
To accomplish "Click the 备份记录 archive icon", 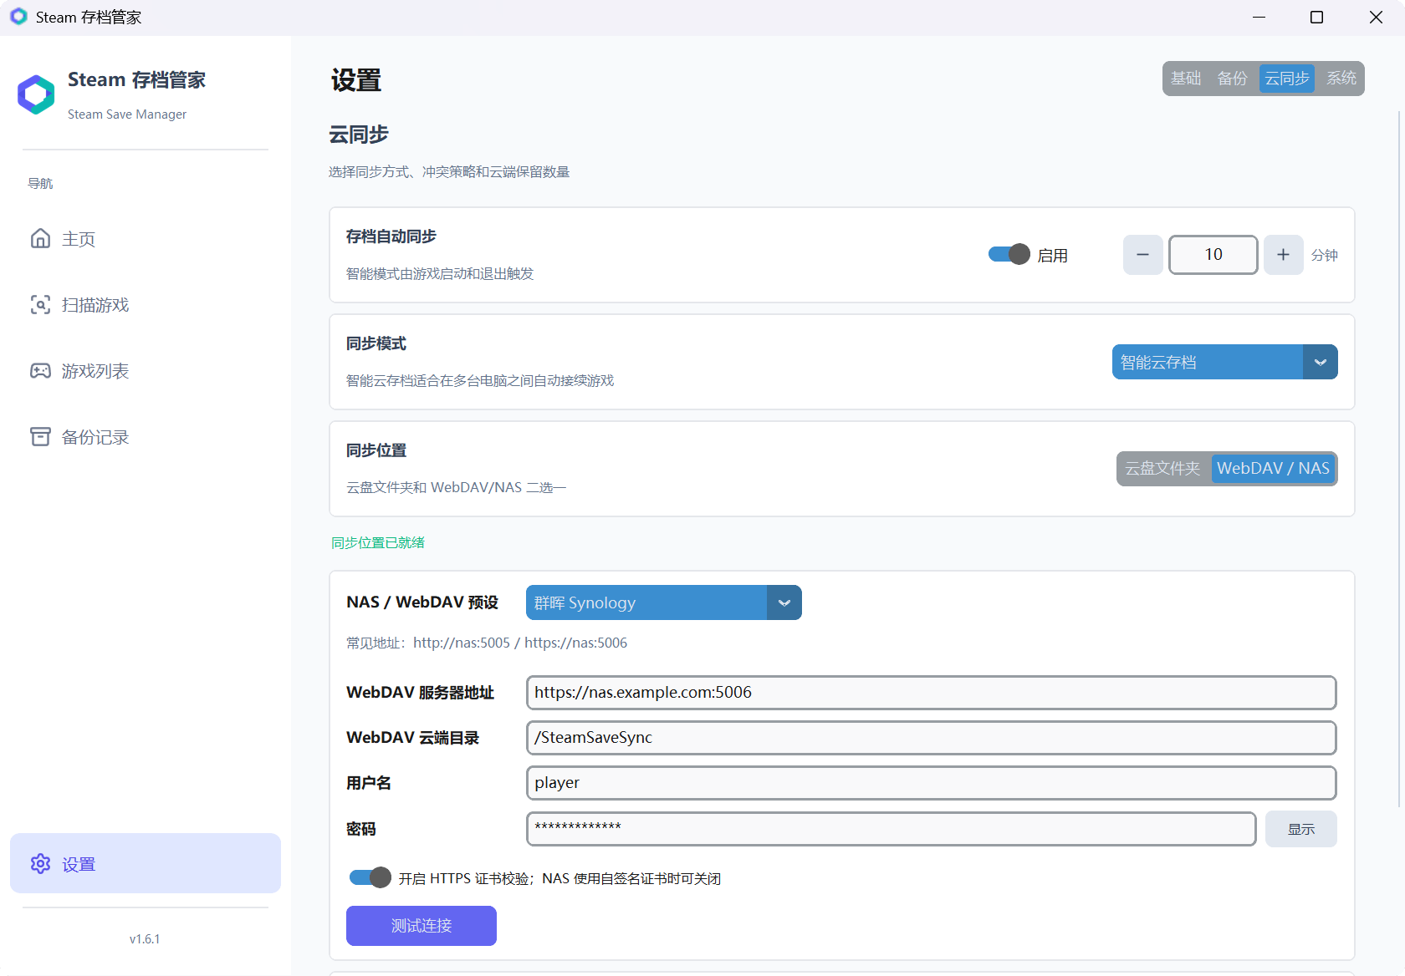I will (40, 436).
